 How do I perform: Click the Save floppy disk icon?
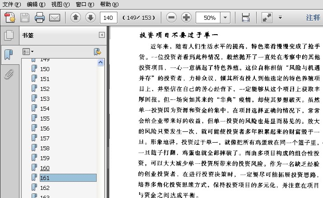[25, 18]
